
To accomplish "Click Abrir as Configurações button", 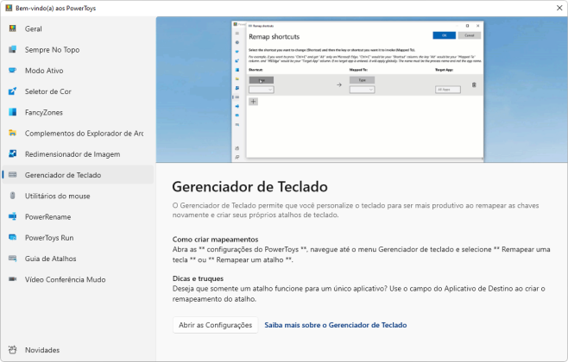I will pos(215,325).
